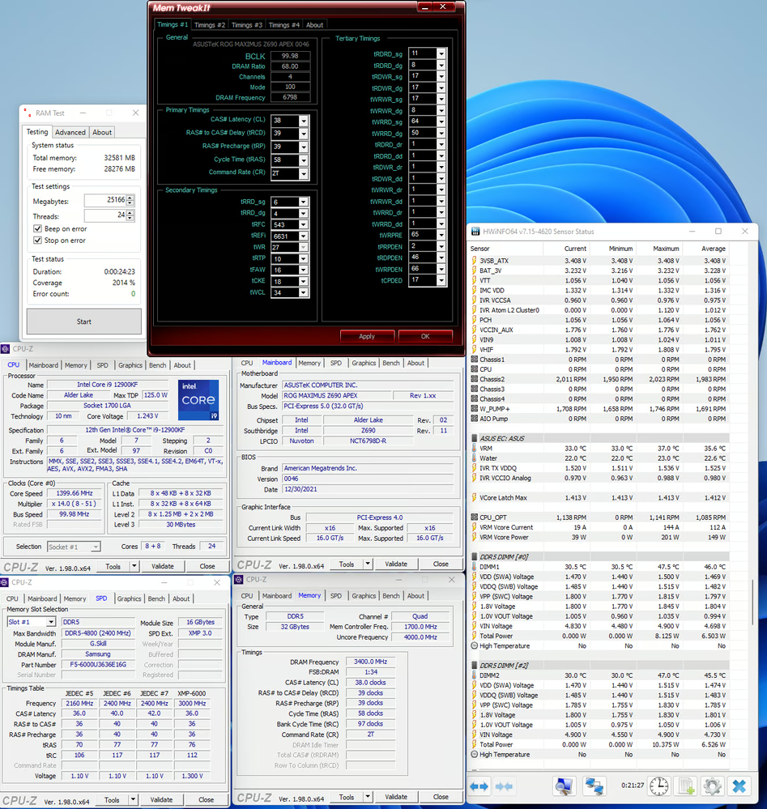Click the Intel Core i9 logo in CPU-Z
Screen dimensions: 767x809
[198, 400]
